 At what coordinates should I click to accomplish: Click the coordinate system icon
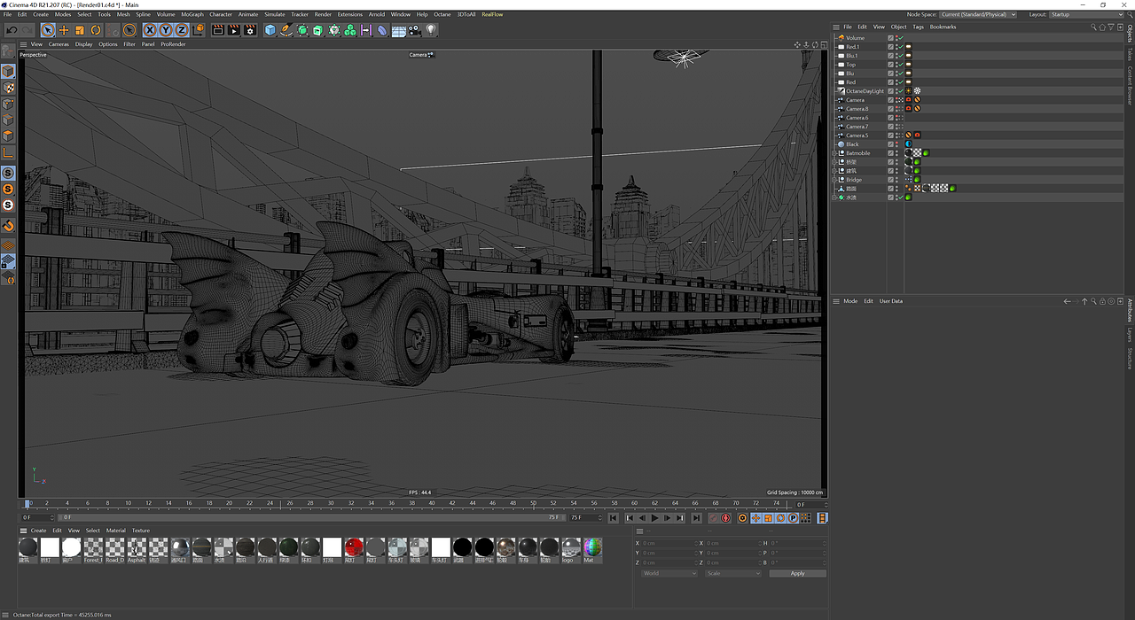click(x=198, y=30)
